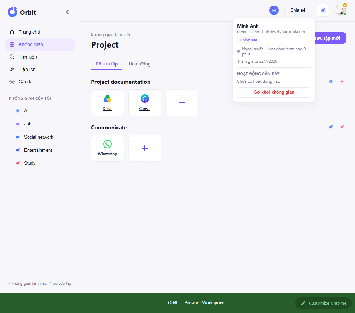Click the sparkle icon button next to Chia sẻ
The height and width of the screenshot is (313, 355).
coord(323,10)
